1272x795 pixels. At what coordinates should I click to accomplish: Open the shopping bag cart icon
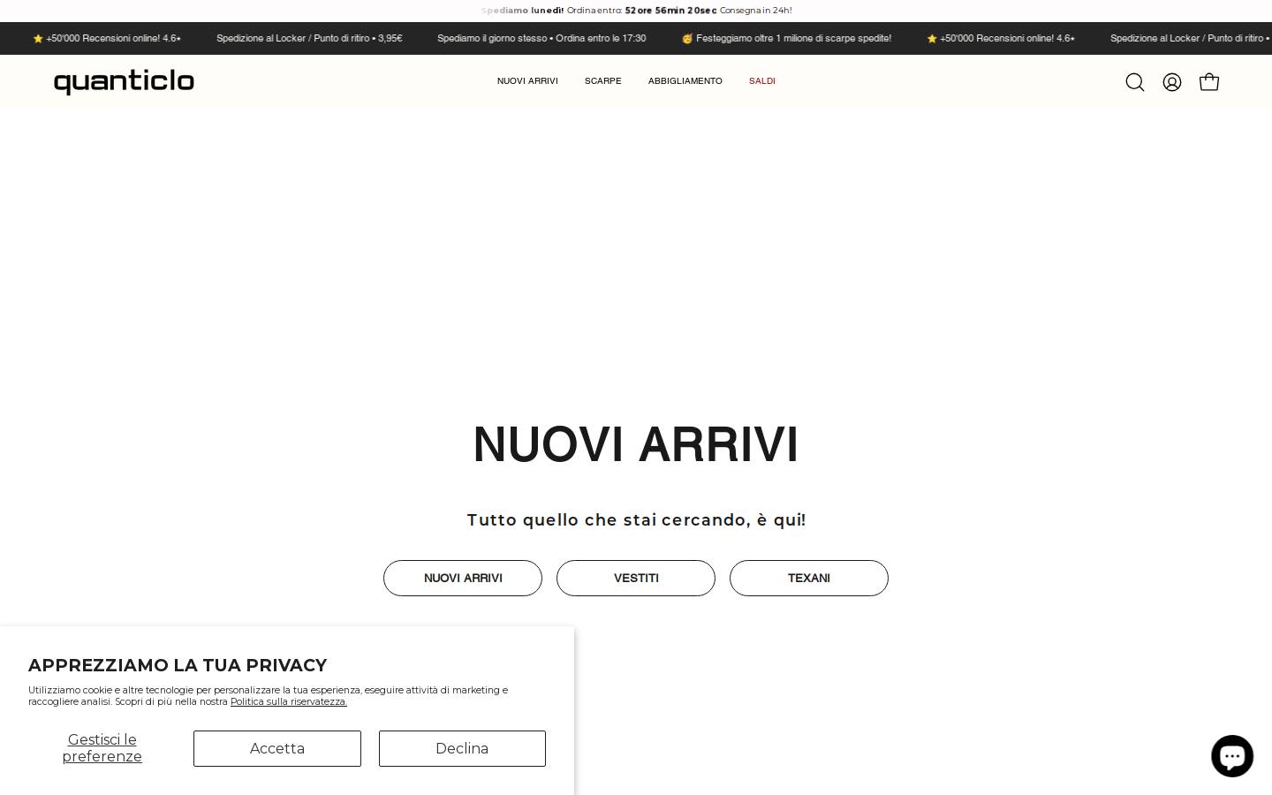click(1209, 81)
